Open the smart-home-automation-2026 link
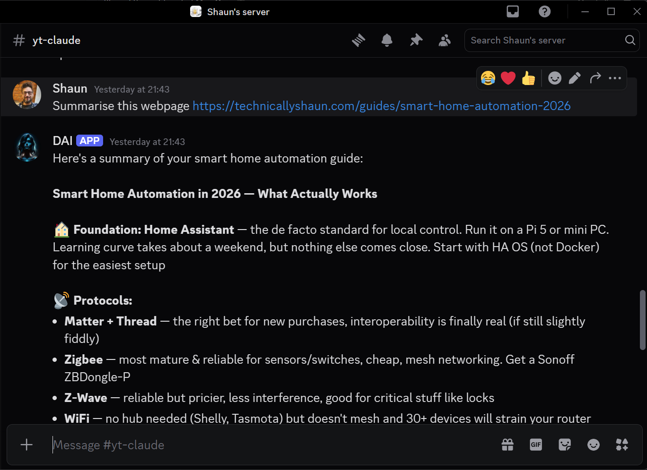 [381, 106]
